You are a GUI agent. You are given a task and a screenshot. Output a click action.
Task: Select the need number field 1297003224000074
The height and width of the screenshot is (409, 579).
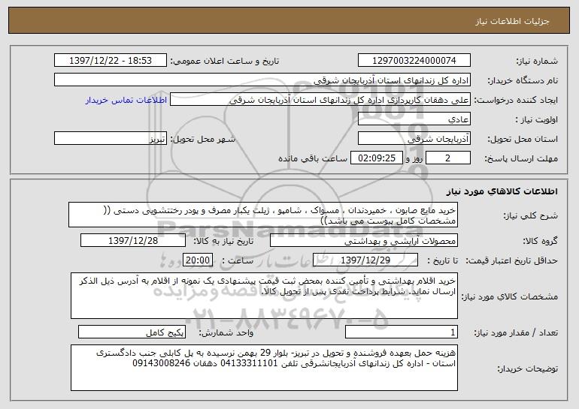[x=414, y=61]
